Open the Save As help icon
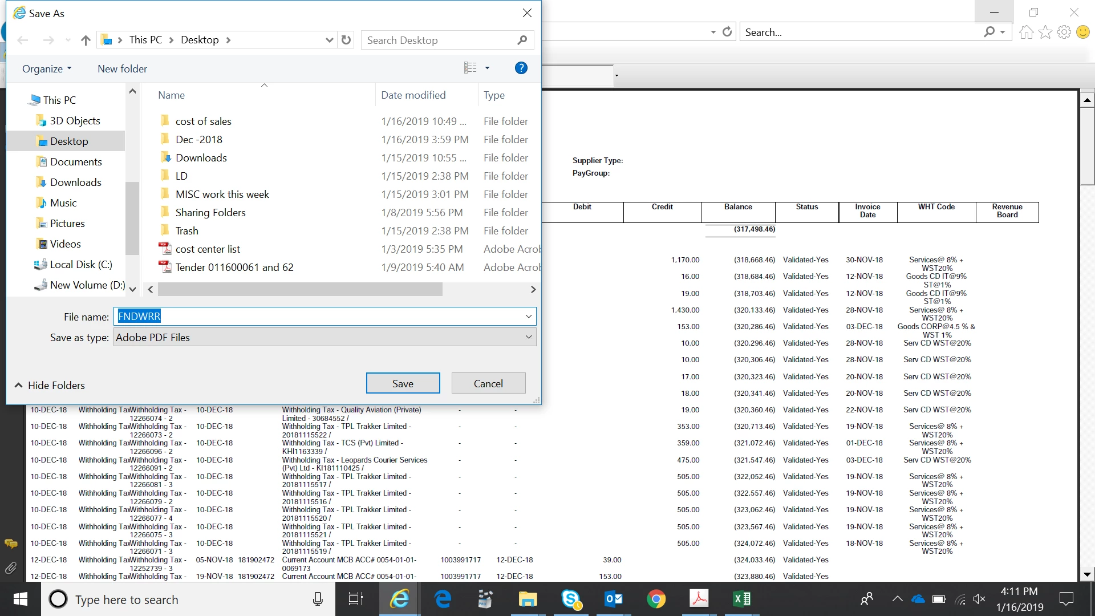 click(x=521, y=68)
